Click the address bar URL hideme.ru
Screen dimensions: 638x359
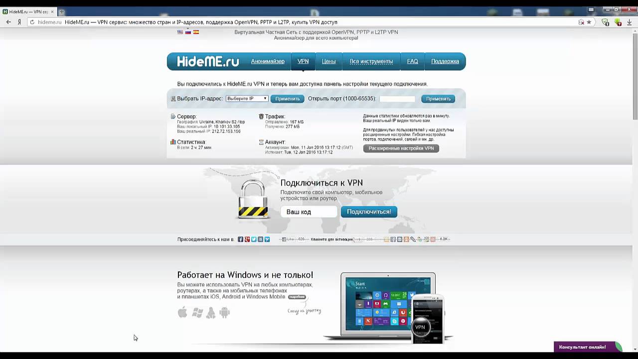[50, 22]
